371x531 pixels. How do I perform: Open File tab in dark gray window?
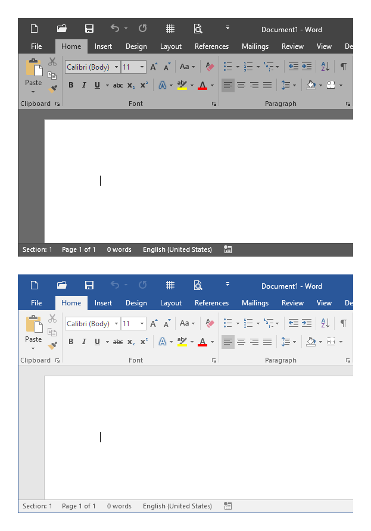(x=36, y=46)
